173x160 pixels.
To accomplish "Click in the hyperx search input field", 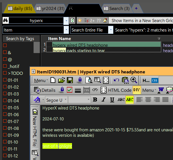I will (x=36, y=21).
